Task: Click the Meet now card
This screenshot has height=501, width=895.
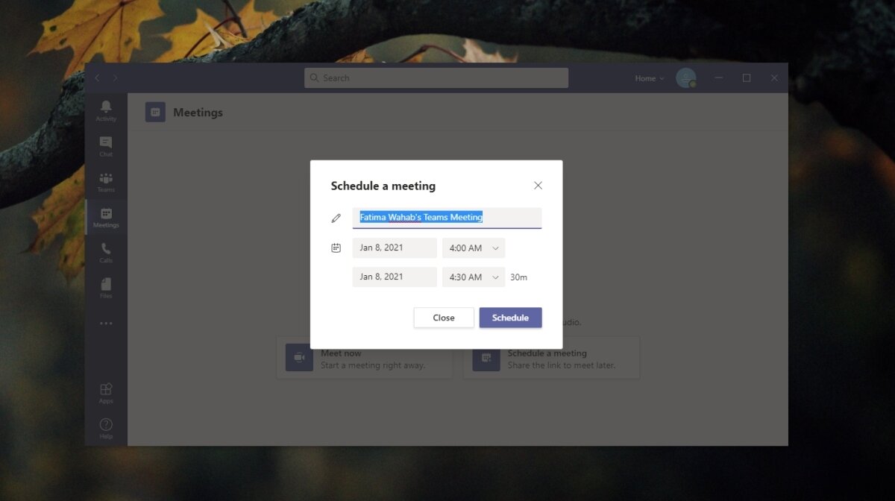Action: pyautogui.click(x=365, y=358)
